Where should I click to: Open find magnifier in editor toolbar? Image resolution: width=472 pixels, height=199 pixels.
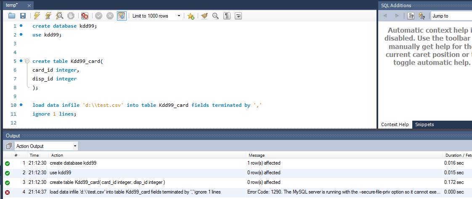pos(215,16)
